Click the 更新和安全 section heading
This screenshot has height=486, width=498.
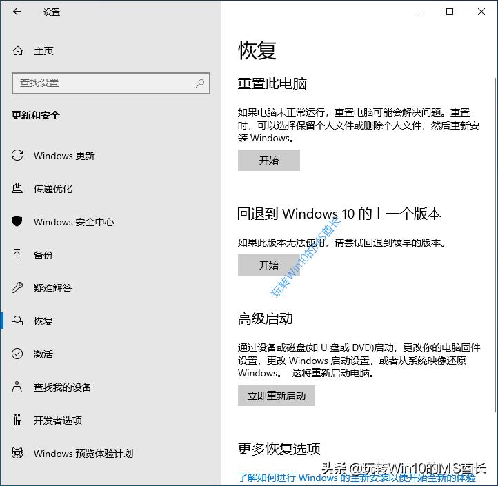36,115
